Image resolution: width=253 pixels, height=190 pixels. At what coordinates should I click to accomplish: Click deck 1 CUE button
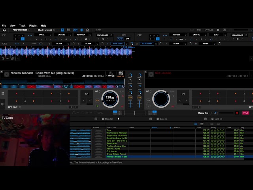coord(97,101)
